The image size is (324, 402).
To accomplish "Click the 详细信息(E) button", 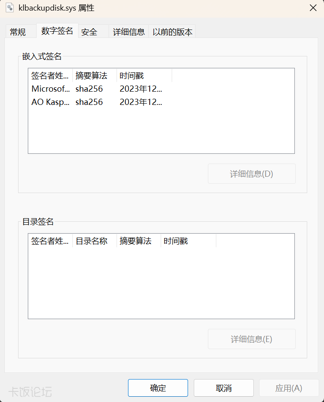I will (x=252, y=339).
